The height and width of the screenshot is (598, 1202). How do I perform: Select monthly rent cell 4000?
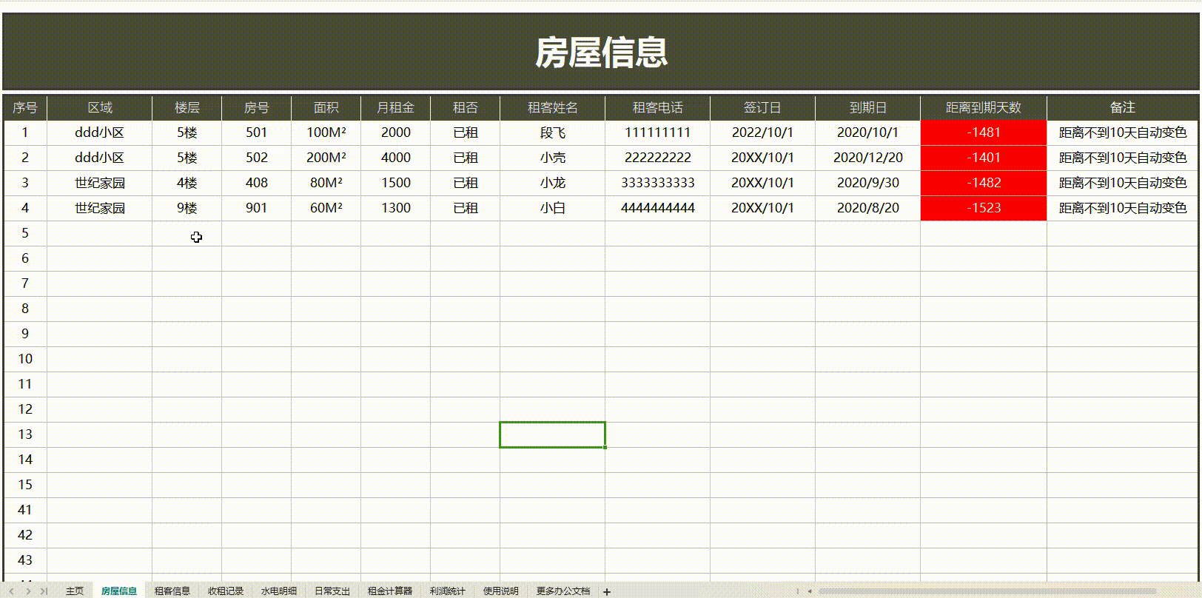click(x=396, y=158)
